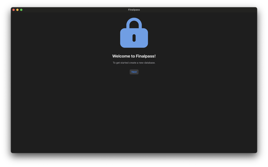
Task: Click the green traffic-light window control
Action: (x=21, y=10)
